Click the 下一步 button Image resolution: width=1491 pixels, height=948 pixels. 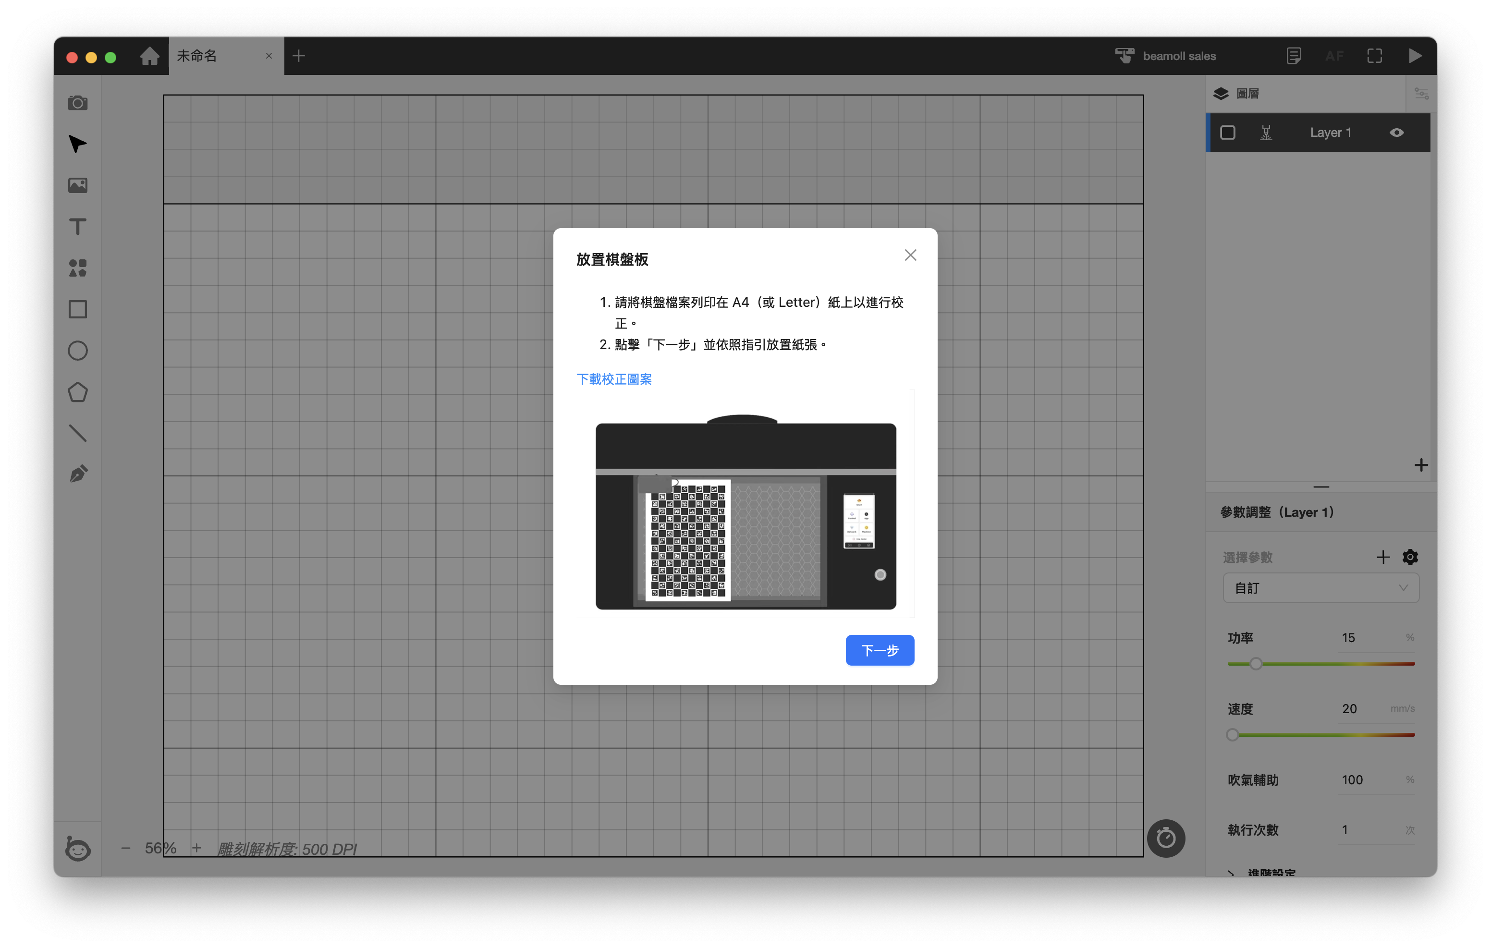[x=880, y=650]
